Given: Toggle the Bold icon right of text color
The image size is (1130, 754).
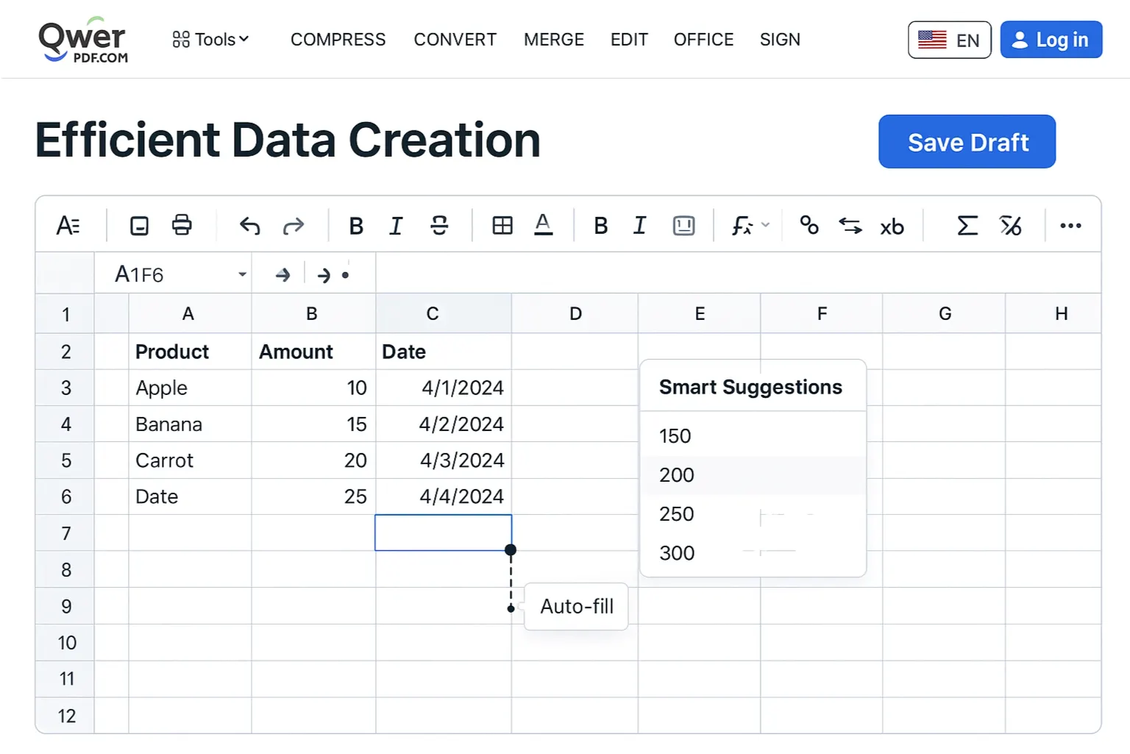Looking at the screenshot, I should click(601, 226).
